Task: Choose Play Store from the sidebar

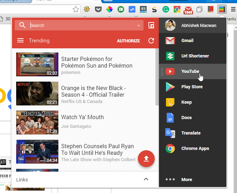Action: click(x=192, y=87)
